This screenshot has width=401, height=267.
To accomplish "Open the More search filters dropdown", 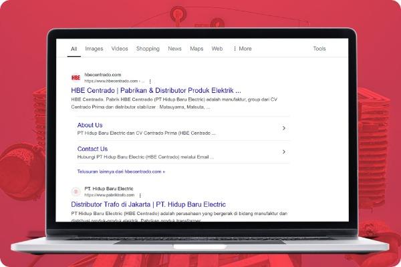I will (242, 49).
